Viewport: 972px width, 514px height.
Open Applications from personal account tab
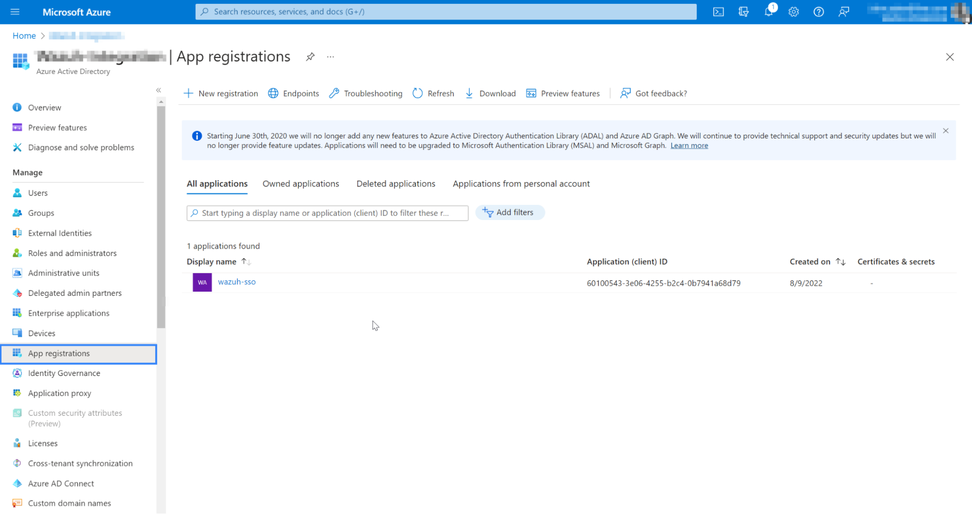521,184
